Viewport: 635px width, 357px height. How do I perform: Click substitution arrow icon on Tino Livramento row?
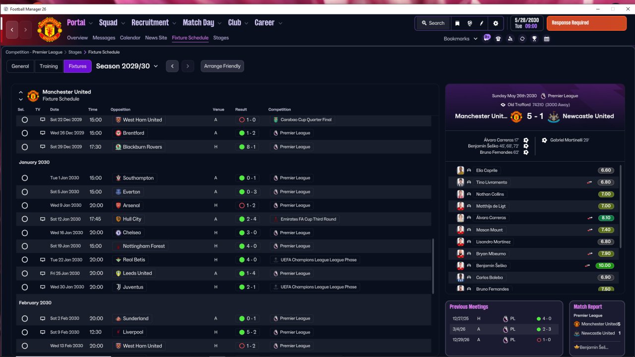pyautogui.click(x=590, y=182)
